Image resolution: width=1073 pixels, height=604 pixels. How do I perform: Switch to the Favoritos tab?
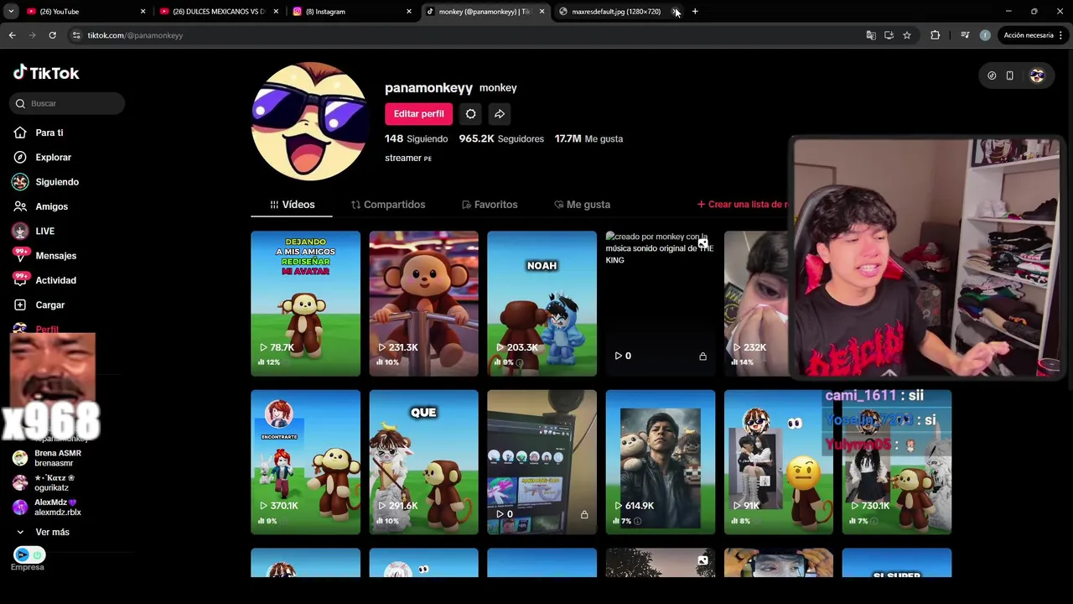click(490, 205)
